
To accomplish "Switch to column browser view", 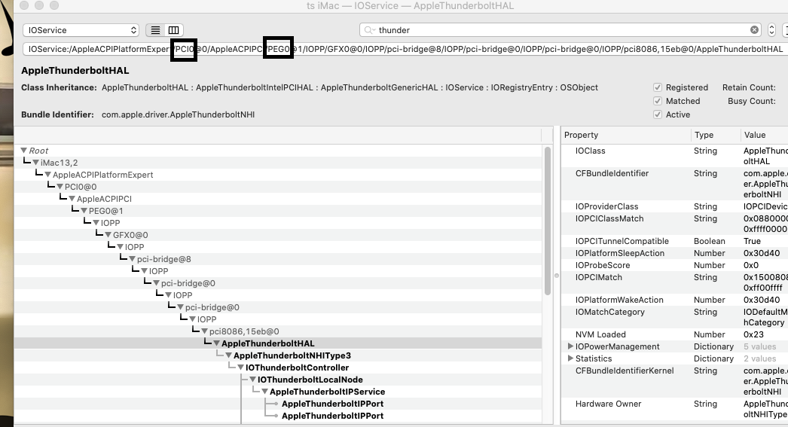I will [x=173, y=30].
